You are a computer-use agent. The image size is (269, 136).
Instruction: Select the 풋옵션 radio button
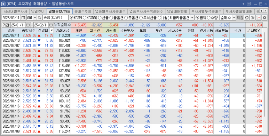tap(126, 18)
